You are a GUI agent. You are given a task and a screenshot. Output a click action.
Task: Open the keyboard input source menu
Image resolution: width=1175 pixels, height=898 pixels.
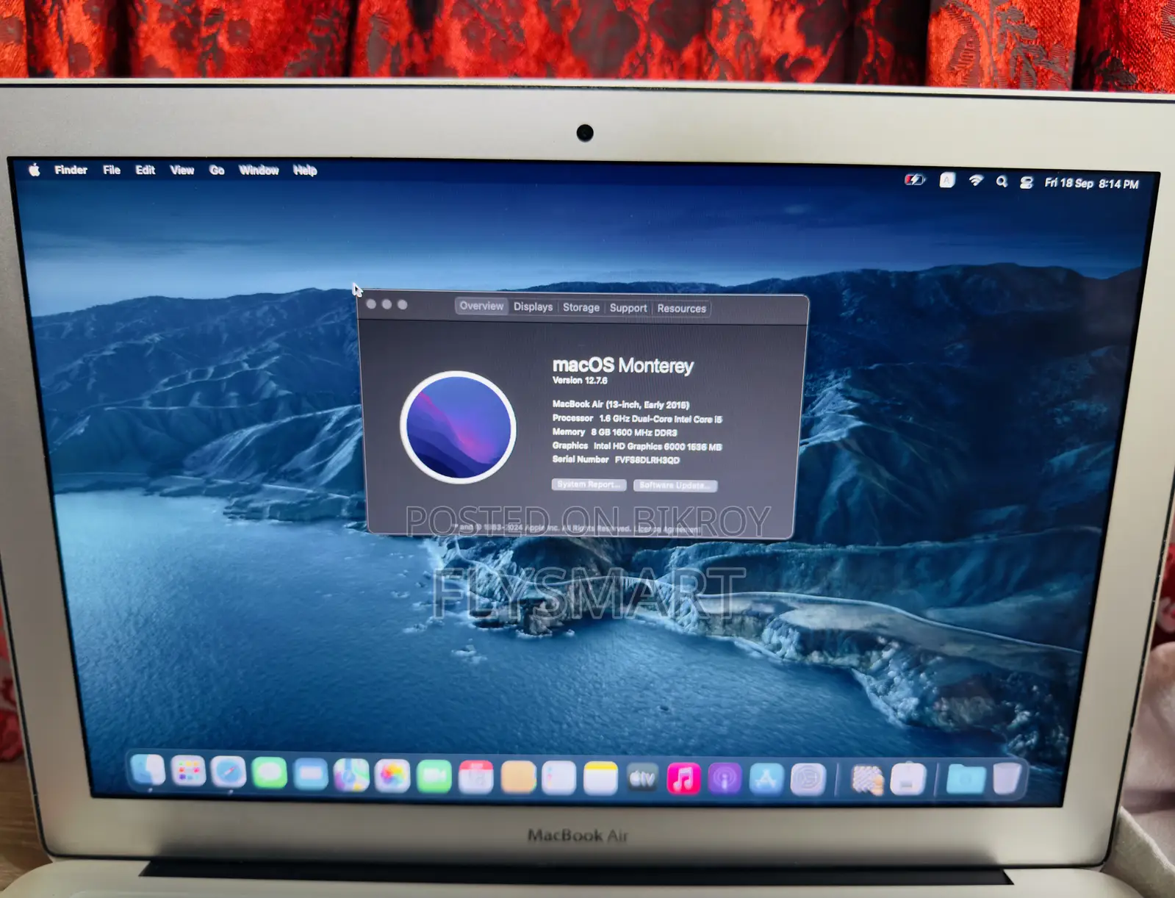point(947,180)
